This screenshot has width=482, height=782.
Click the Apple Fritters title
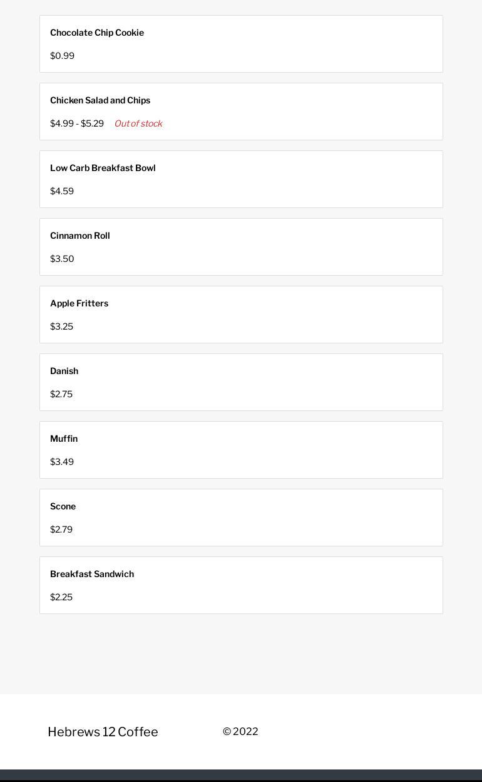tap(79, 303)
